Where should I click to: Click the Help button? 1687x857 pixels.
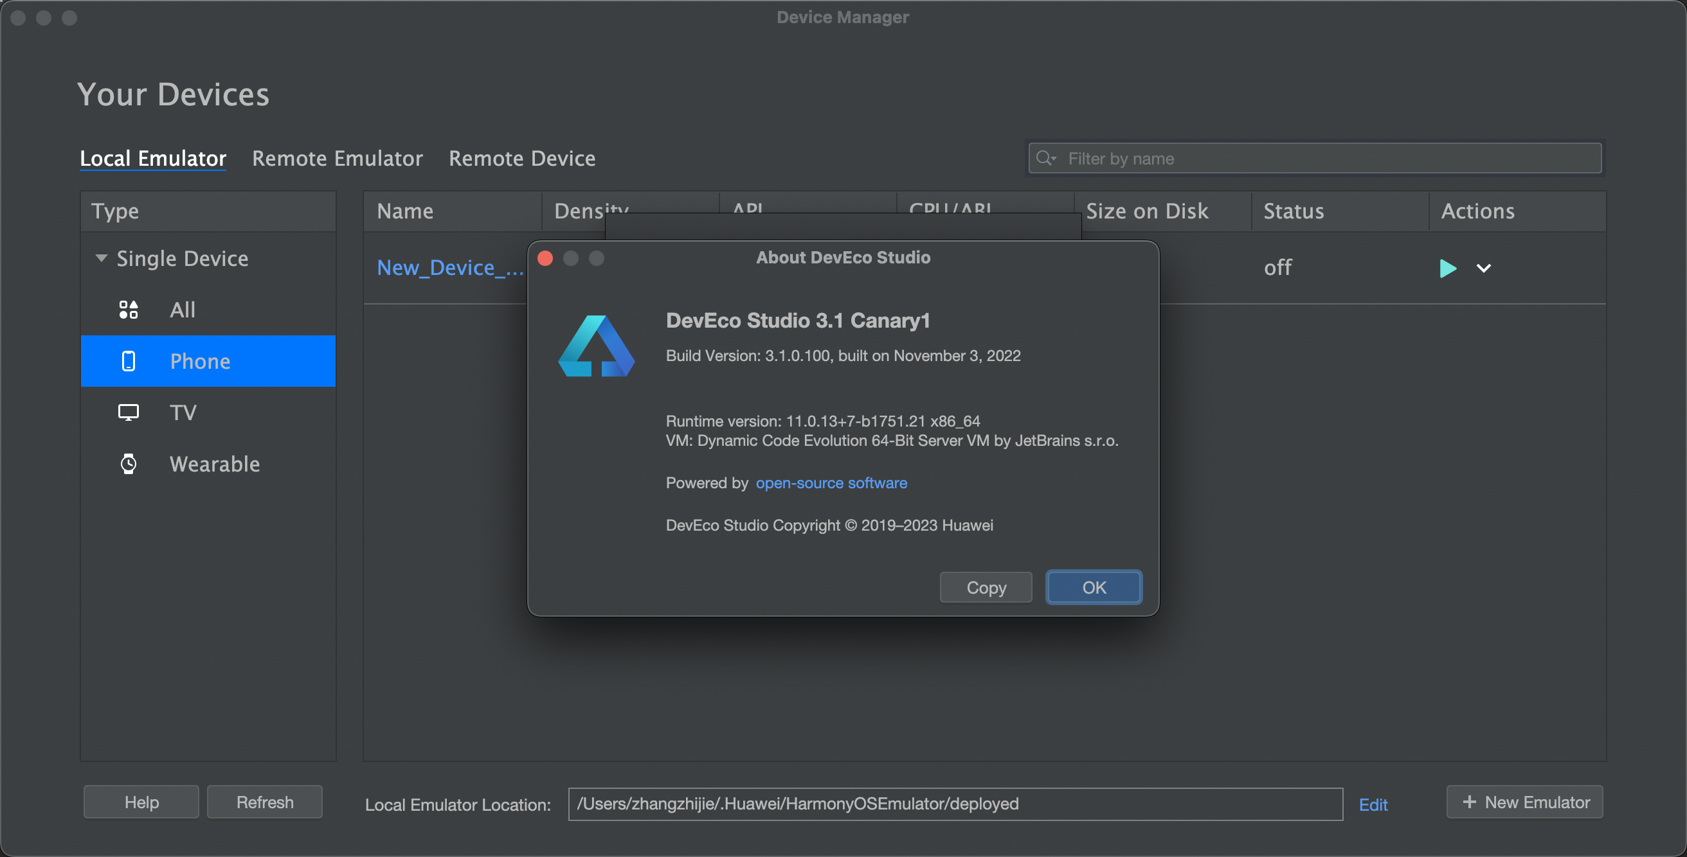click(x=141, y=802)
